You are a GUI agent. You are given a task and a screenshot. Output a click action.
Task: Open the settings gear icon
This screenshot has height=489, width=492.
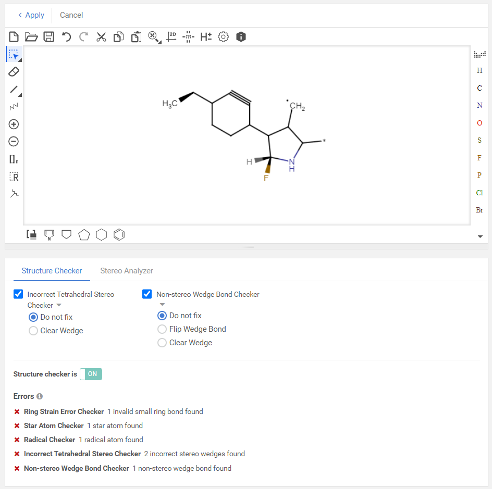223,37
